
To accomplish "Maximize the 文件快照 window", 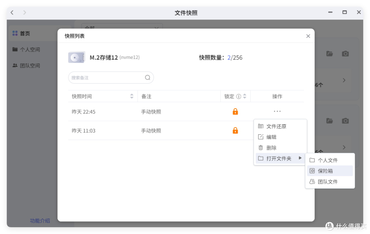I will coord(345,12).
